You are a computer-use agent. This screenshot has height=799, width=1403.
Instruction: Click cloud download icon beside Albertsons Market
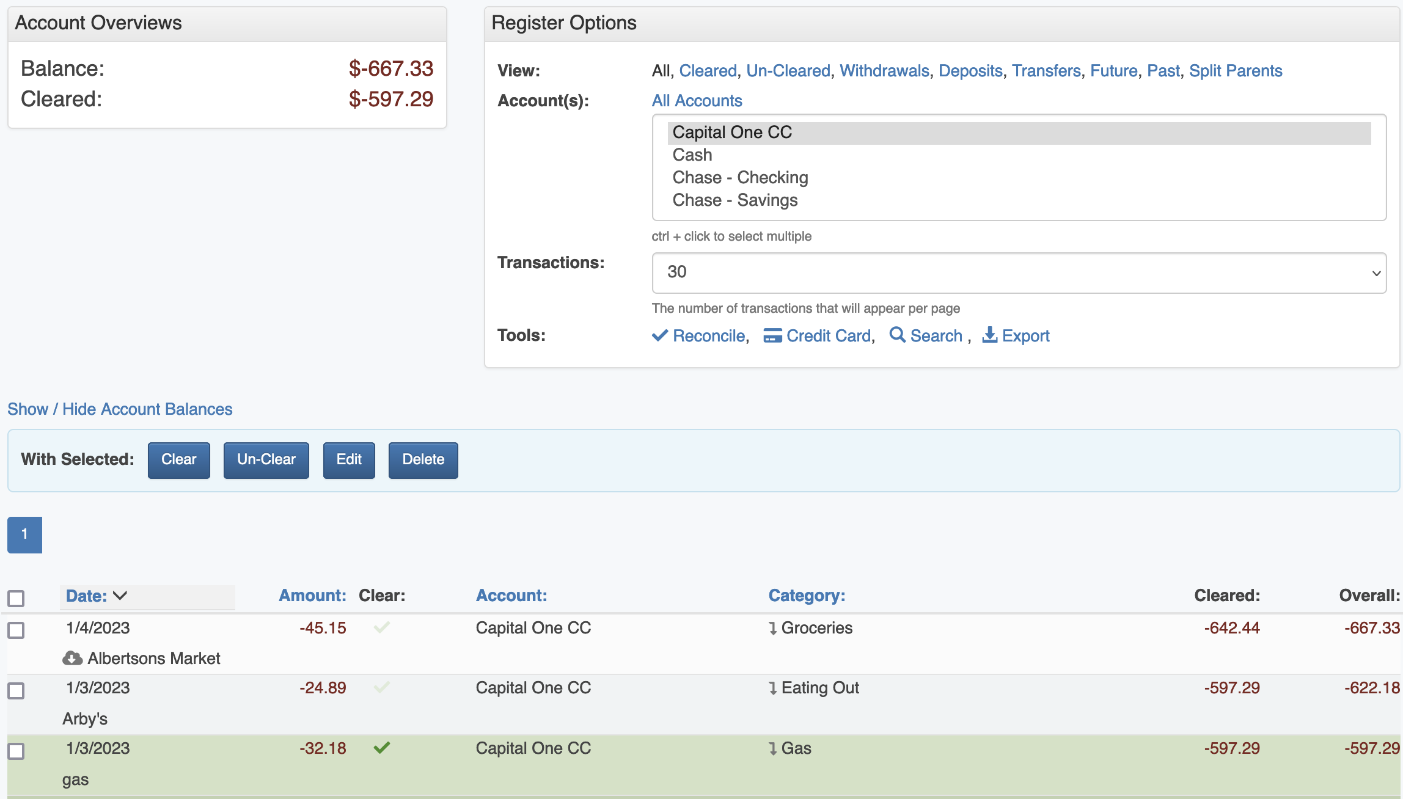pos(73,658)
